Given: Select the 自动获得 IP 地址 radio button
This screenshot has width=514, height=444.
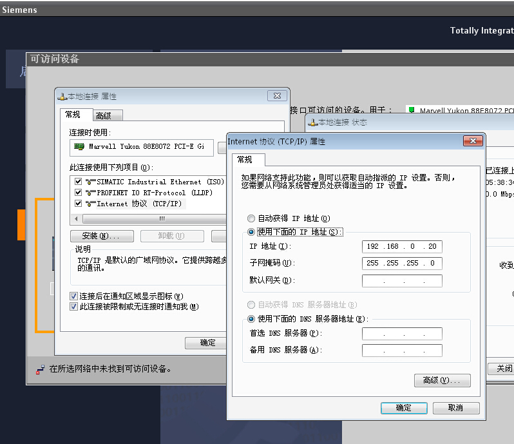Looking at the screenshot, I should click(x=251, y=219).
